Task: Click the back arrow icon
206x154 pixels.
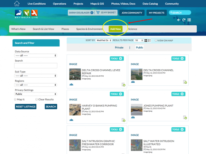Action: tap(179, 20)
